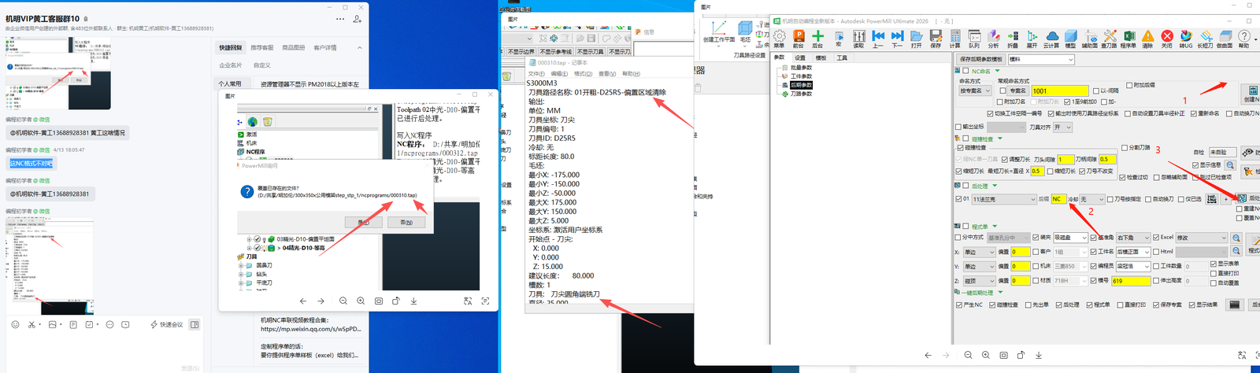Expand the 碰撞检查 green section arrow
The height and width of the screenshot is (373, 1260).
(x=999, y=138)
